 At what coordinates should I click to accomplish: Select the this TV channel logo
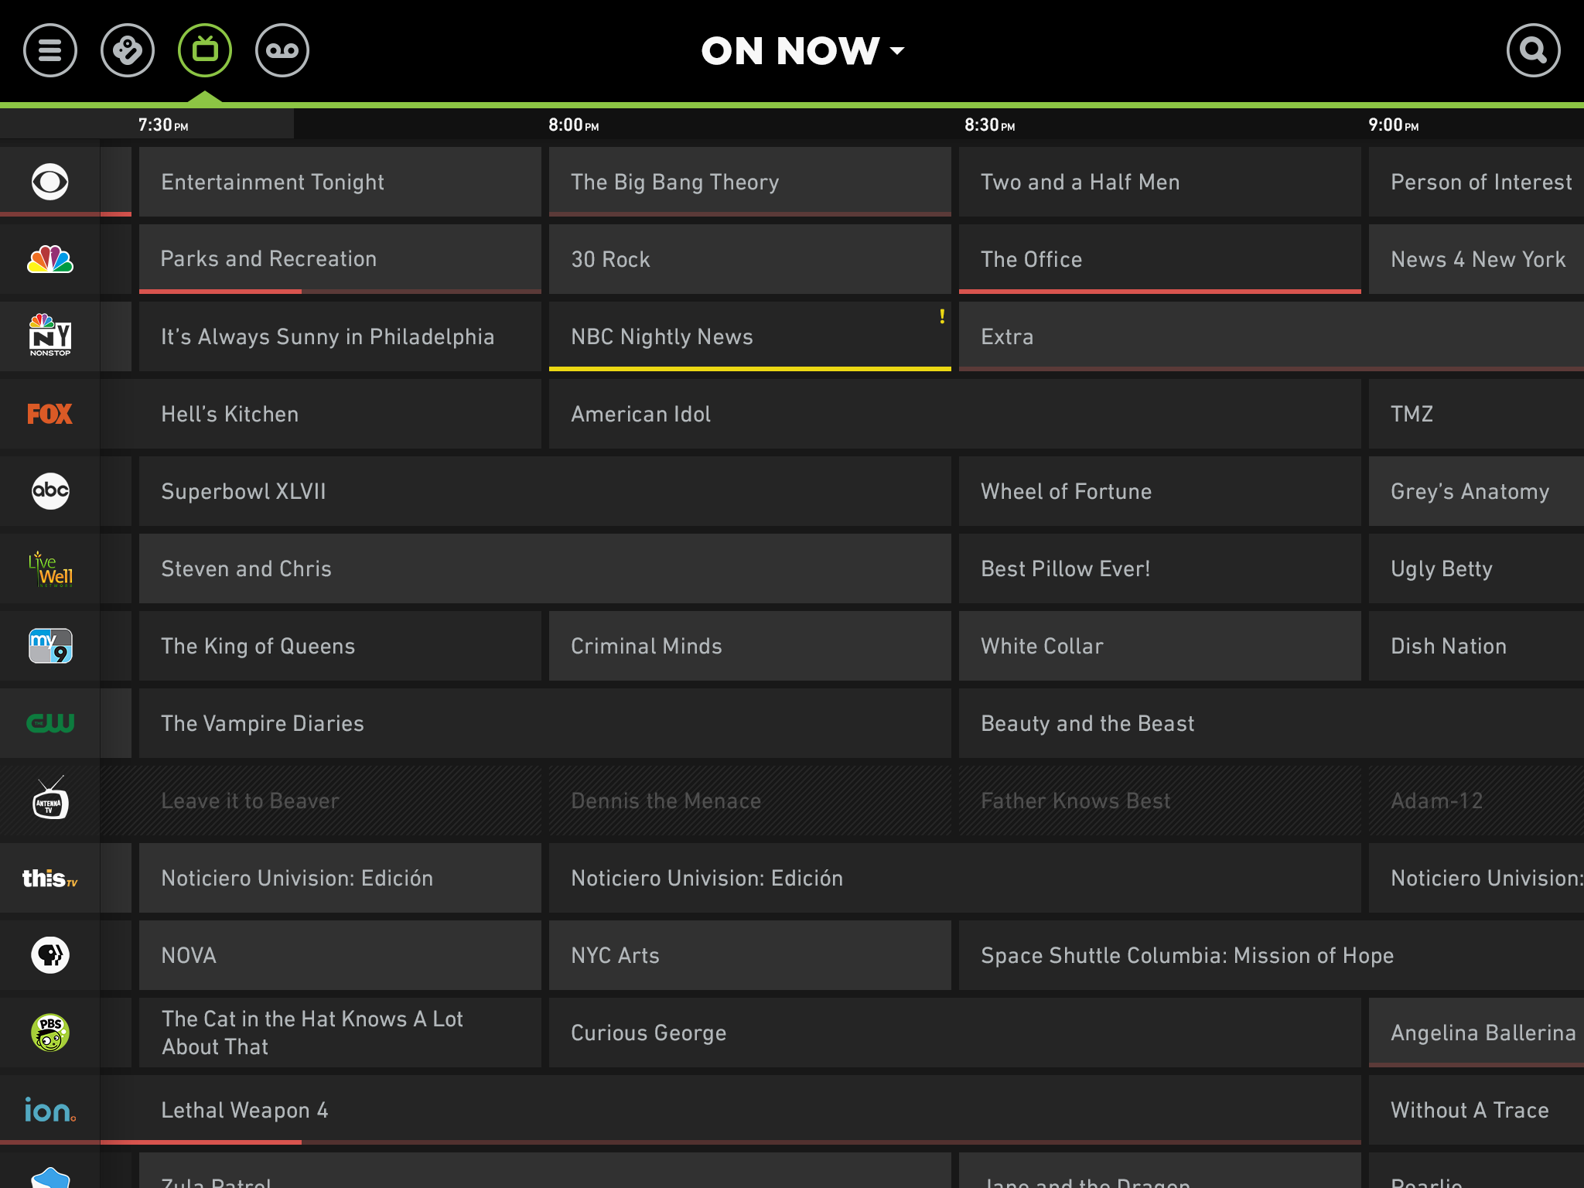tap(50, 878)
